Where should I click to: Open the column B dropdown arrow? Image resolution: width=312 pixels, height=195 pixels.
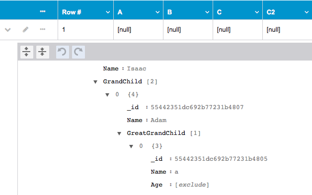(x=207, y=12)
